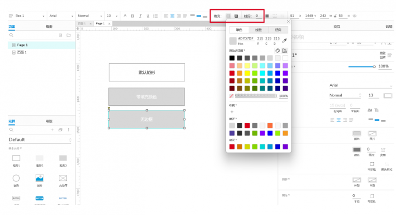Select the 默认矩形 rectangle on canvas
This screenshot has width=396, height=215.
pos(147,72)
